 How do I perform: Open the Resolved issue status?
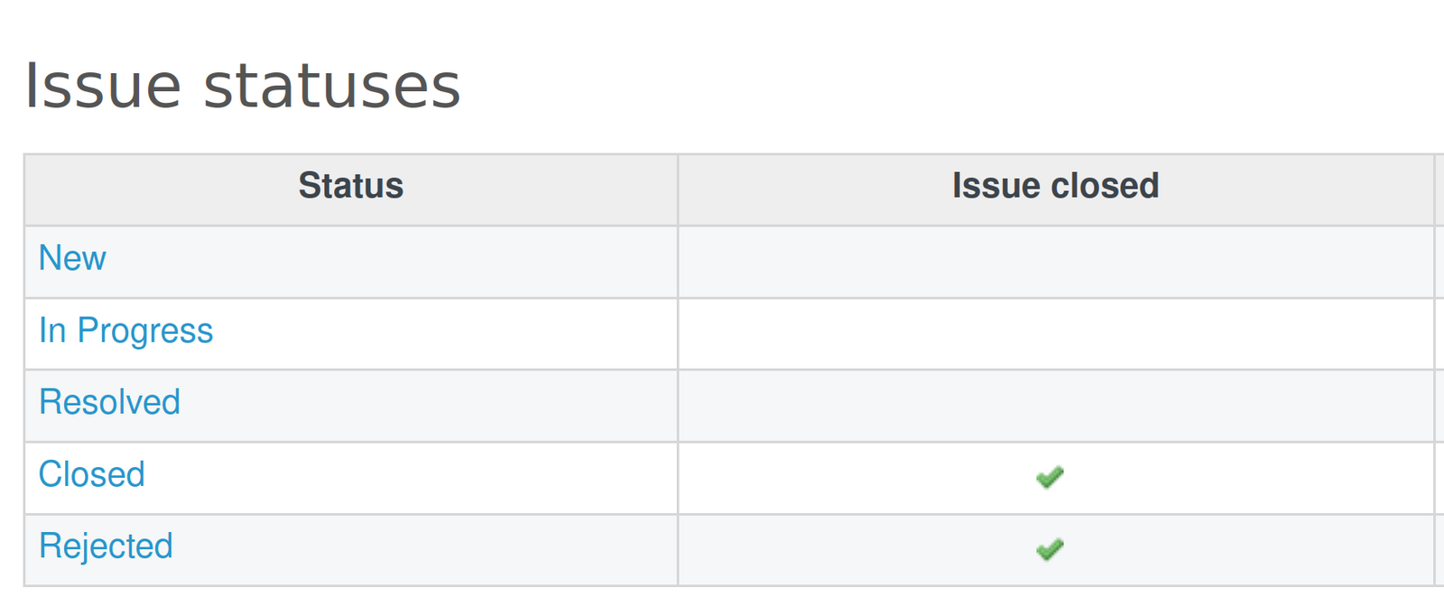(x=108, y=403)
